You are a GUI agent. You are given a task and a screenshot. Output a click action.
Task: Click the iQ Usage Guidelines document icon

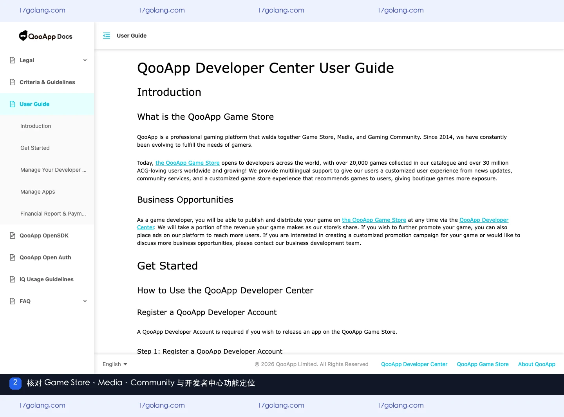pyautogui.click(x=13, y=279)
